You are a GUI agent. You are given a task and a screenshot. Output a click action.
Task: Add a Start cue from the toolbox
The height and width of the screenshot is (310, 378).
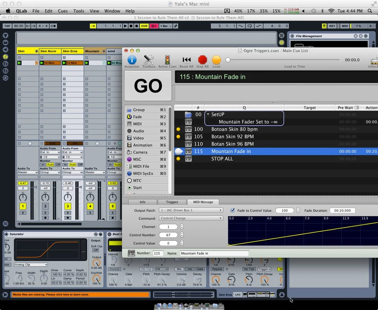click(x=146, y=188)
